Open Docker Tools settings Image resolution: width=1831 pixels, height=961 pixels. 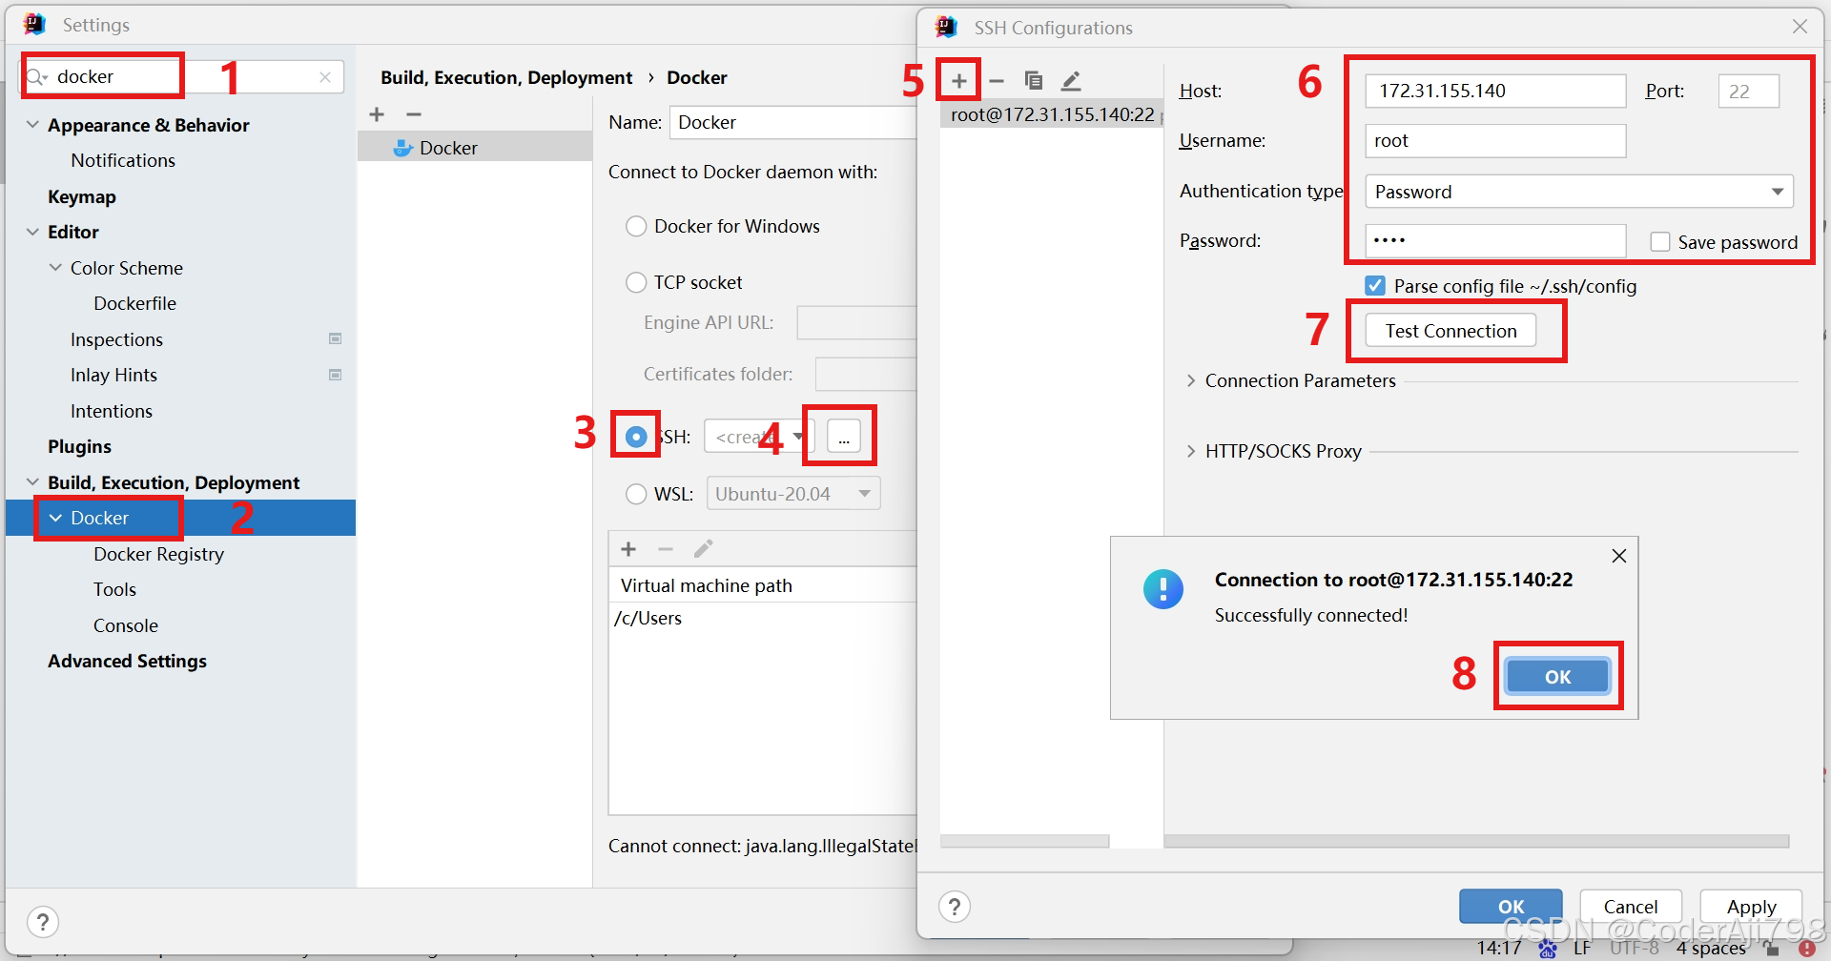[114, 589]
